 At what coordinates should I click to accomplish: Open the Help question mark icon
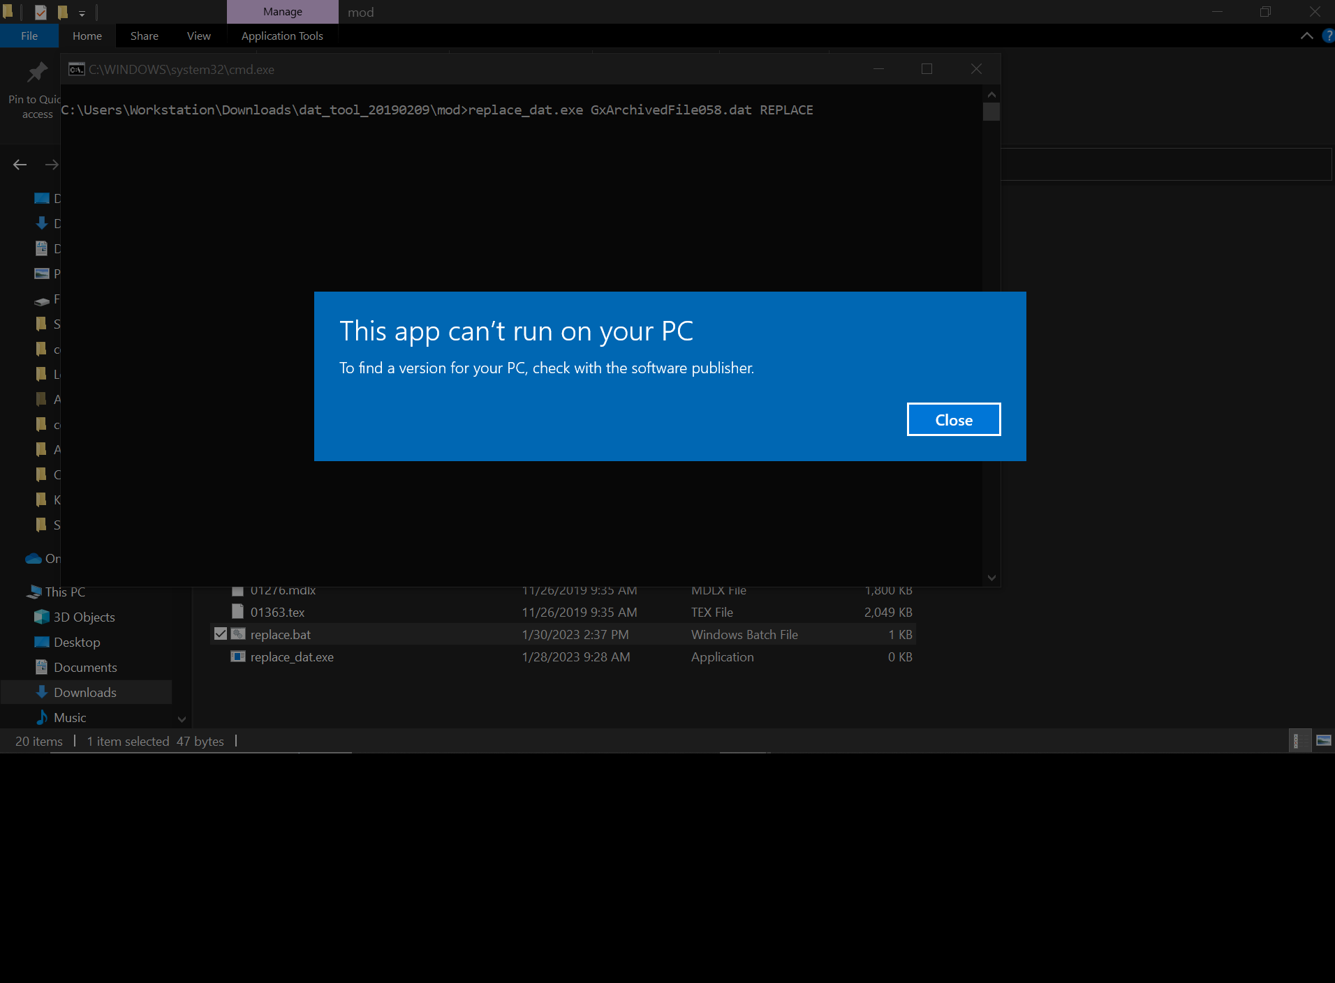(x=1327, y=36)
